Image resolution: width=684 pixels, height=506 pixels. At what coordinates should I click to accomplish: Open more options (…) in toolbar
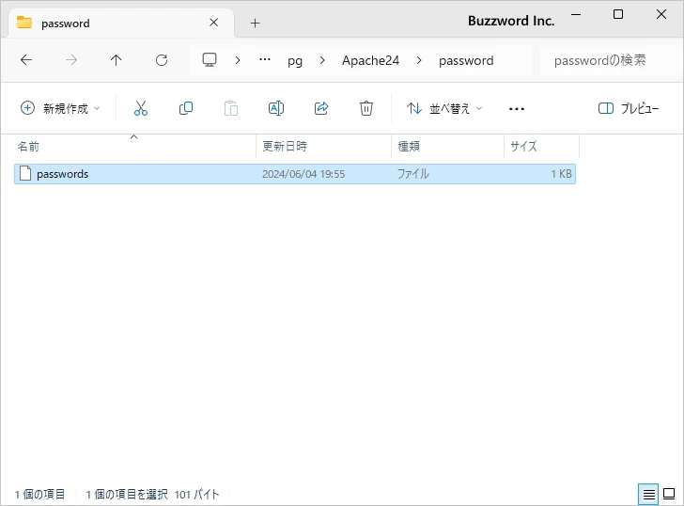click(516, 108)
